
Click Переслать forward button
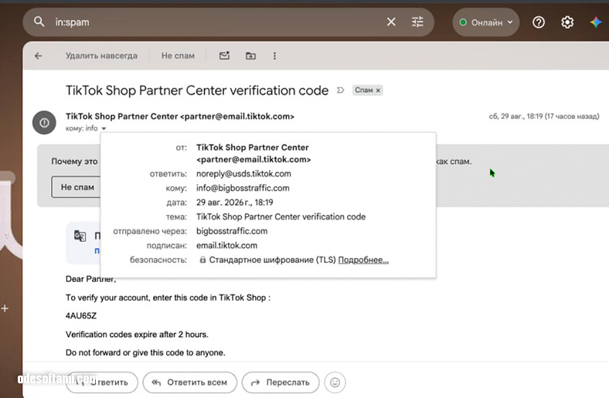click(281, 383)
